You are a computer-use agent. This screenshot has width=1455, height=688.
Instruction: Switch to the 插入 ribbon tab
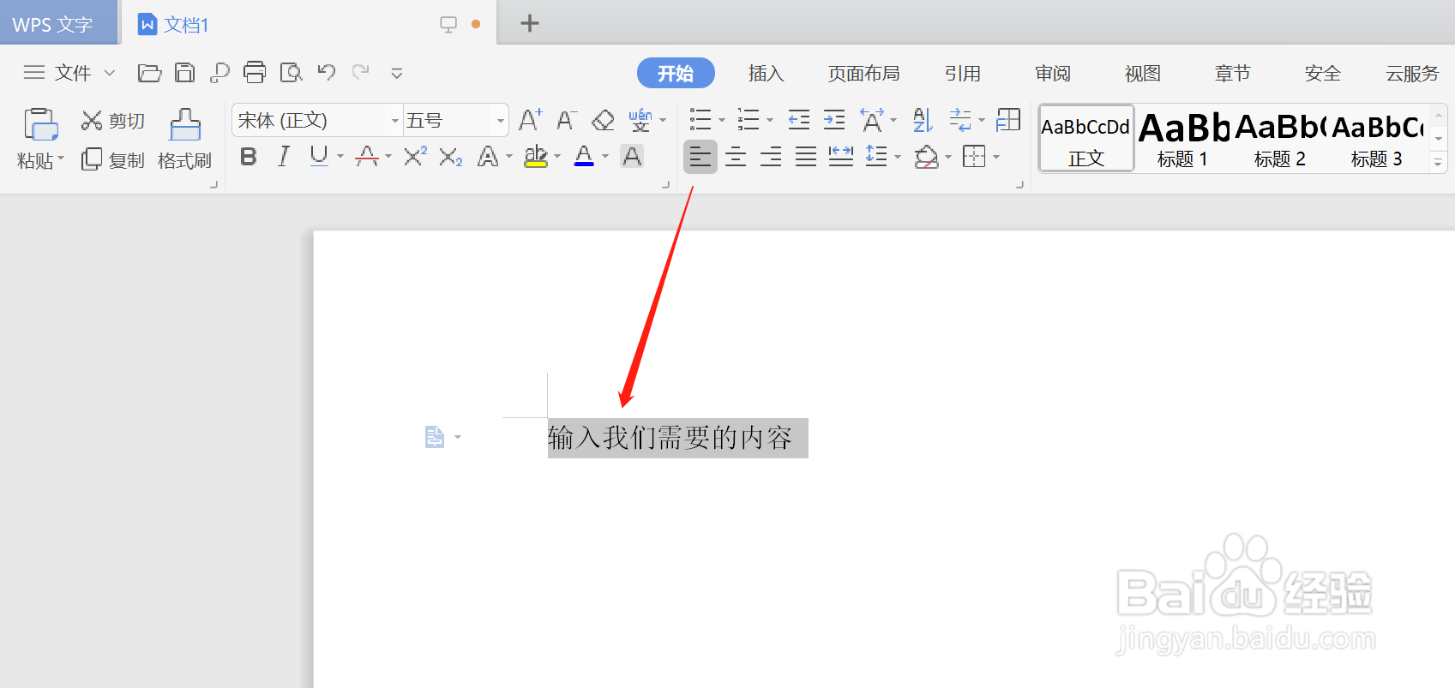pyautogui.click(x=766, y=74)
